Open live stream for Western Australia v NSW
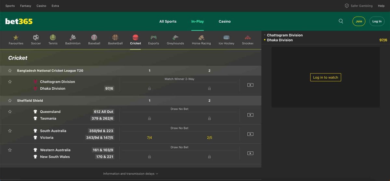The height and width of the screenshot is (181, 390). coord(250,153)
